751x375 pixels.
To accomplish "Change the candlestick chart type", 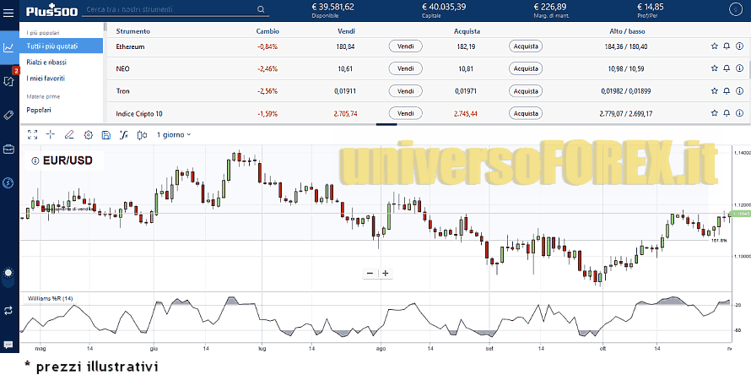I will pos(142,134).
